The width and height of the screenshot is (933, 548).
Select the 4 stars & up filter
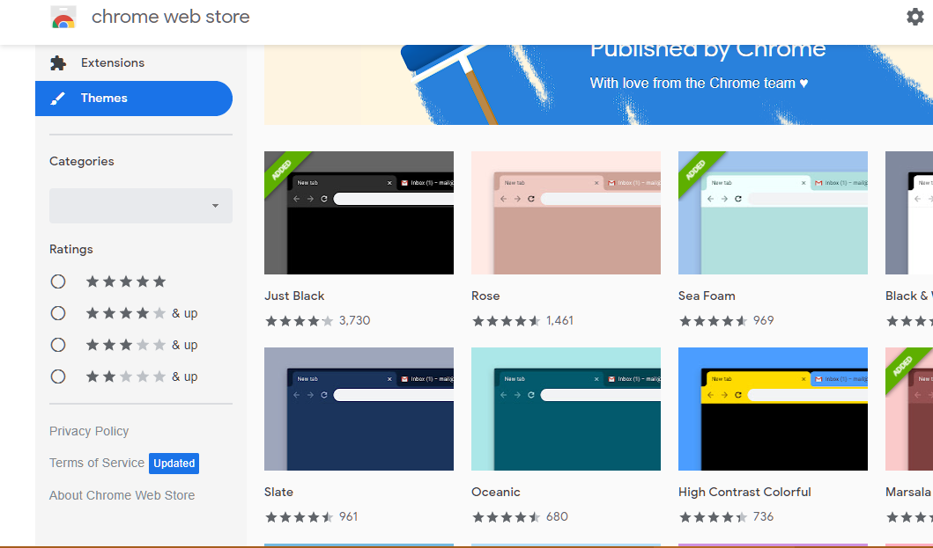click(x=58, y=313)
